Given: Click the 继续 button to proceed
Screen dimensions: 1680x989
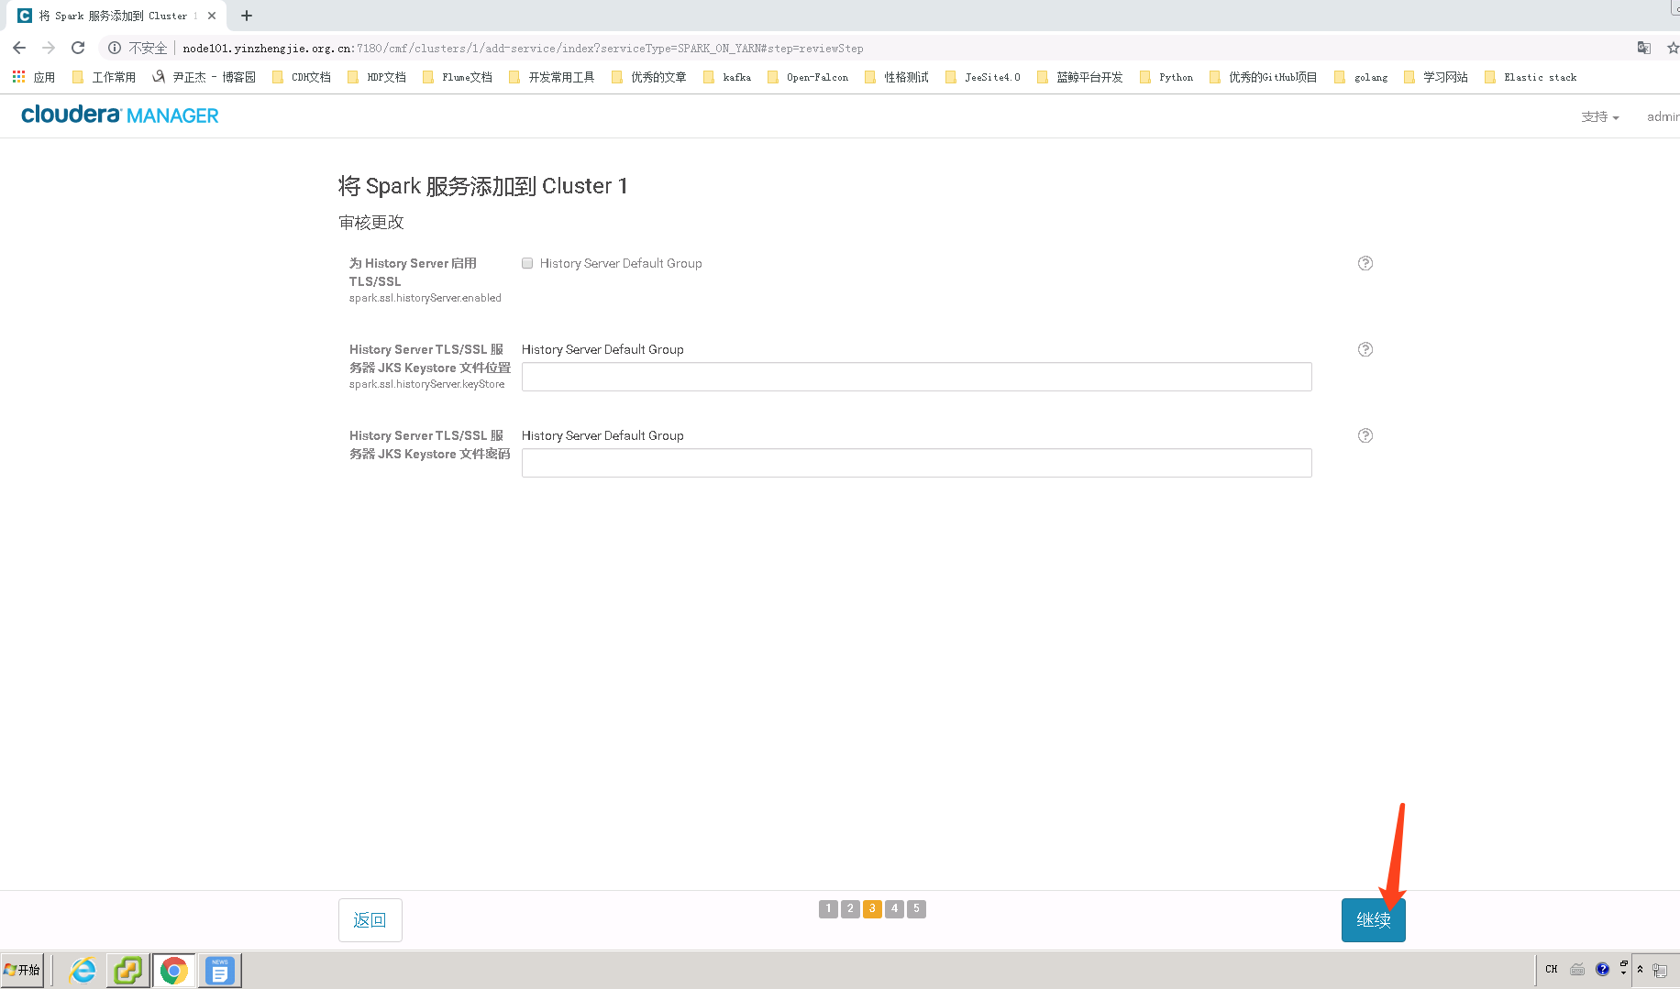Looking at the screenshot, I should point(1373,919).
